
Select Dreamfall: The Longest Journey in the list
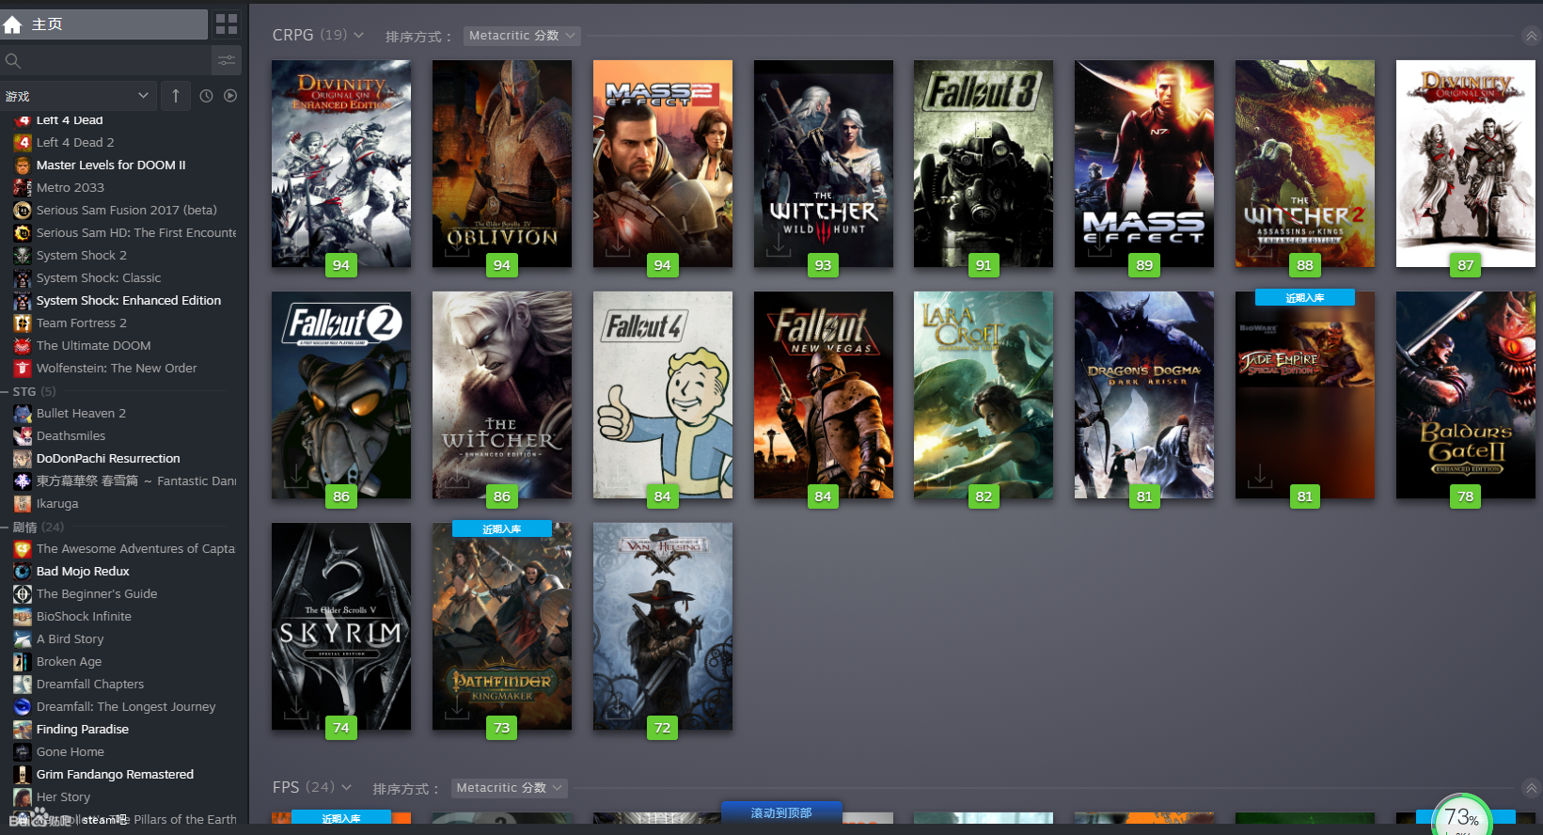click(x=124, y=706)
